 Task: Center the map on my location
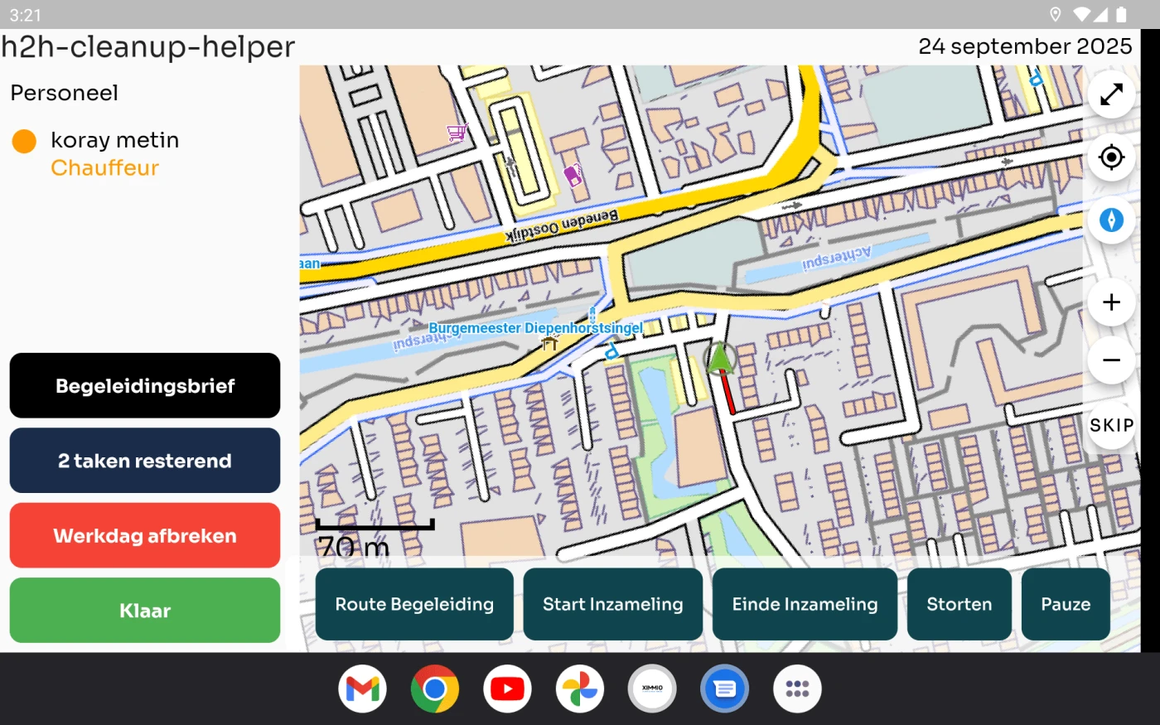1111,157
